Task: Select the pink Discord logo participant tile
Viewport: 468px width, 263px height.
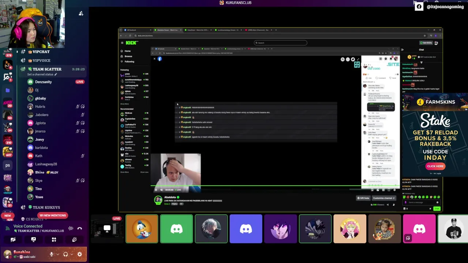Action: 419,229
